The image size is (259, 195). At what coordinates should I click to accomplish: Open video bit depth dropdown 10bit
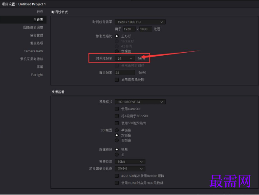click(x=130, y=162)
